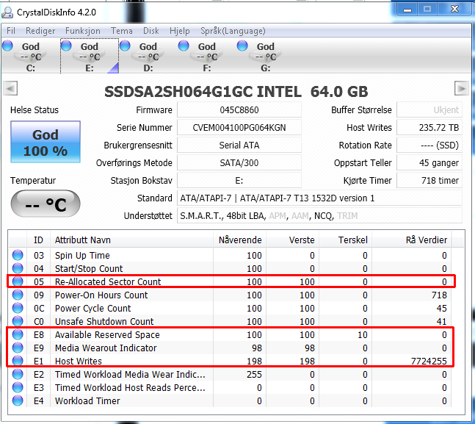Select the Media Wearout Indicator row text

coord(106,348)
